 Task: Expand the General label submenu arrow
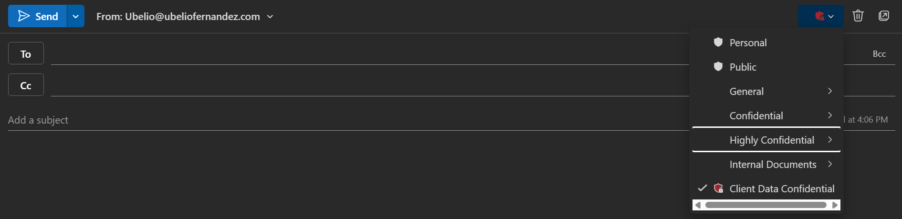tap(830, 91)
